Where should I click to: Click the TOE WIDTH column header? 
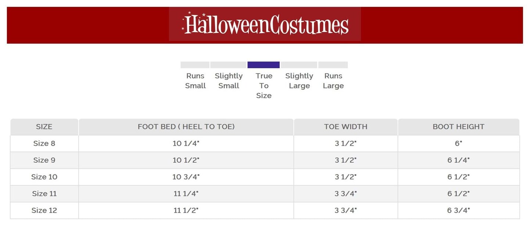pos(345,127)
